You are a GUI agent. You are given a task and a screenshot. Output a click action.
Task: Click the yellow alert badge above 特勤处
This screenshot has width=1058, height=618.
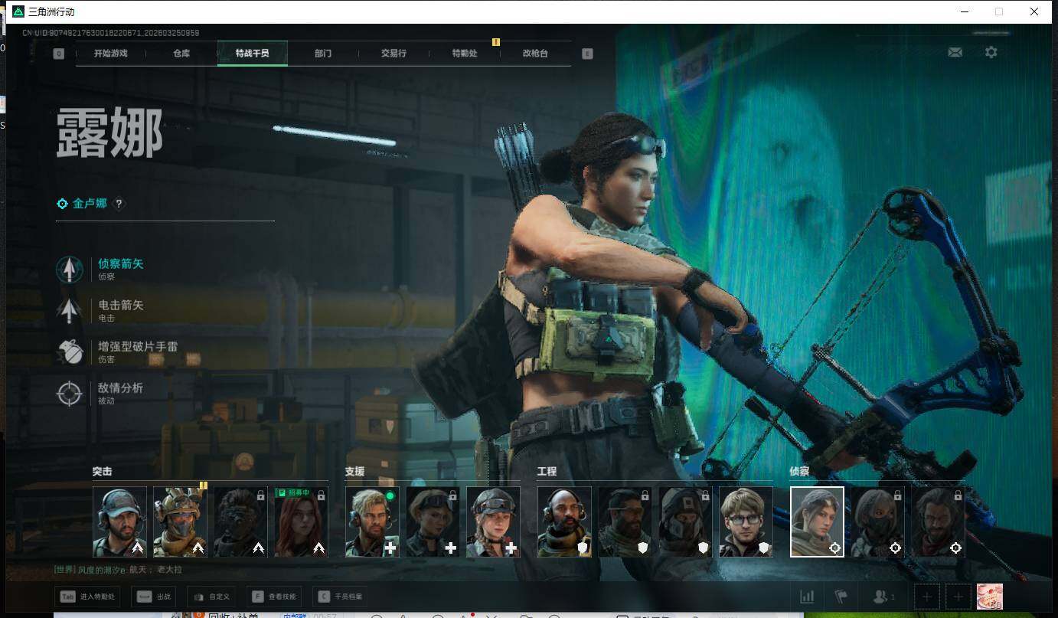[x=495, y=42]
